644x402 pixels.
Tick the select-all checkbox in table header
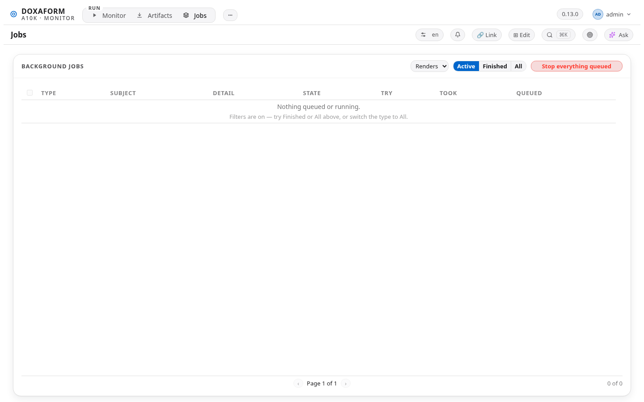tap(30, 93)
